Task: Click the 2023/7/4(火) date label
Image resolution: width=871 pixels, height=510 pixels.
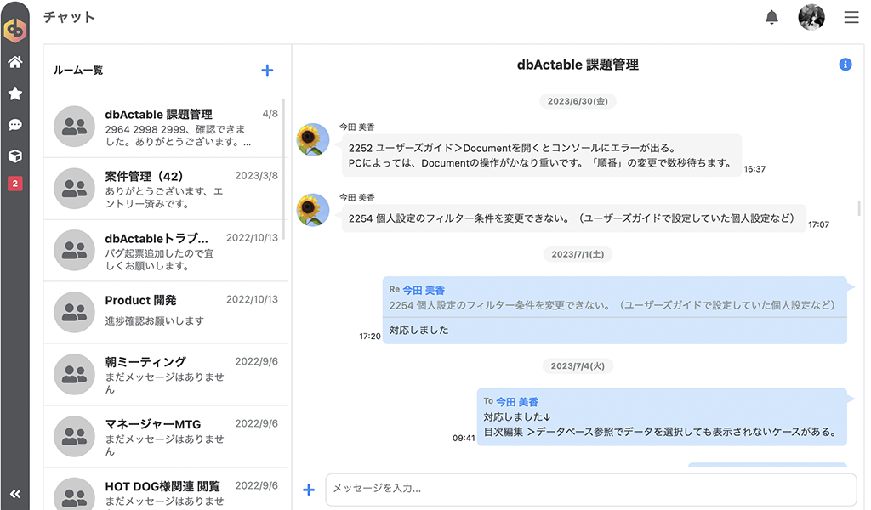Action: (x=578, y=365)
